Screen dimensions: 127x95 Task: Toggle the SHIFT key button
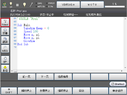pos(9,91)
